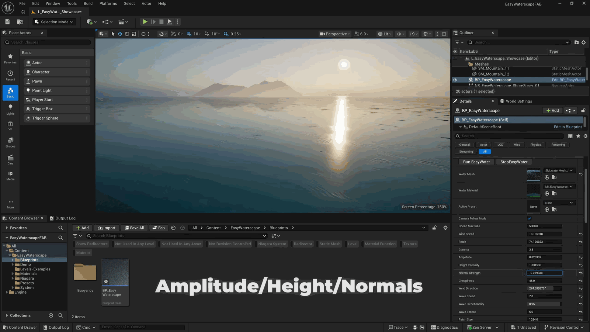590x332 pixels.
Task: Click the StopEasyWater button
Action: pyautogui.click(x=514, y=162)
